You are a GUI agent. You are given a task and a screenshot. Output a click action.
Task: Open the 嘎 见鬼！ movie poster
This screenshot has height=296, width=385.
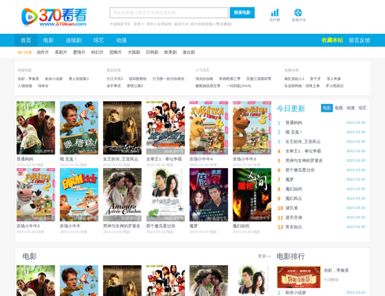[79, 128]
